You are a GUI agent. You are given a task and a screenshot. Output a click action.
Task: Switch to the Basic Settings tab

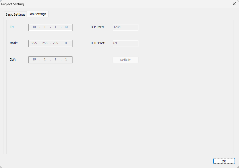click(15, 14)
